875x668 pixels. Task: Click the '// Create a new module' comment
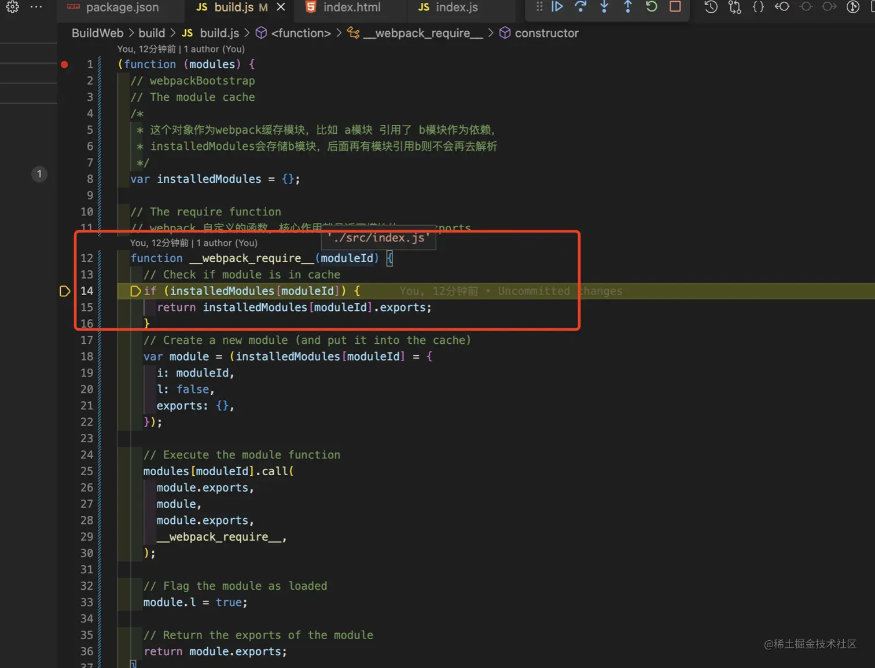307,340
